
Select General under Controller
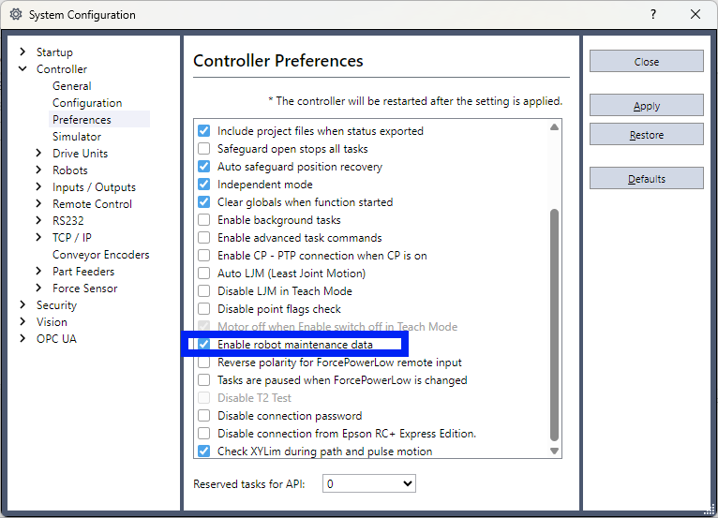click(x=72, y=86)
